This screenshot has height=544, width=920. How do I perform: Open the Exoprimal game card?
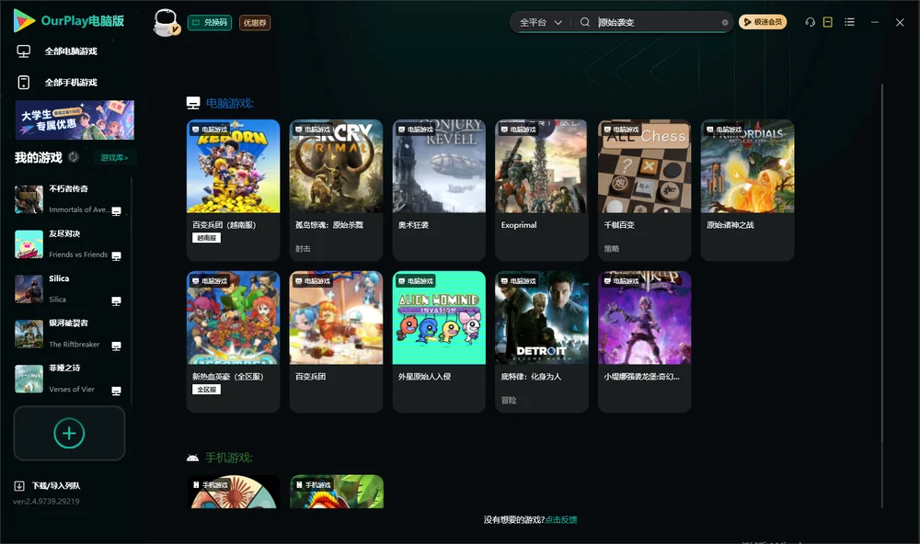click(542, 190)
